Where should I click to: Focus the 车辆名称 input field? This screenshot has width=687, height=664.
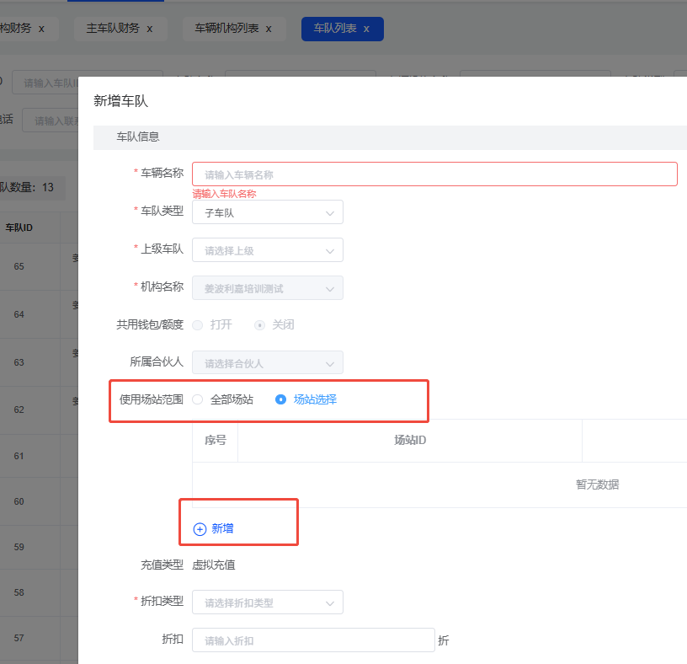pyautogui.click(x=434, y=174)
